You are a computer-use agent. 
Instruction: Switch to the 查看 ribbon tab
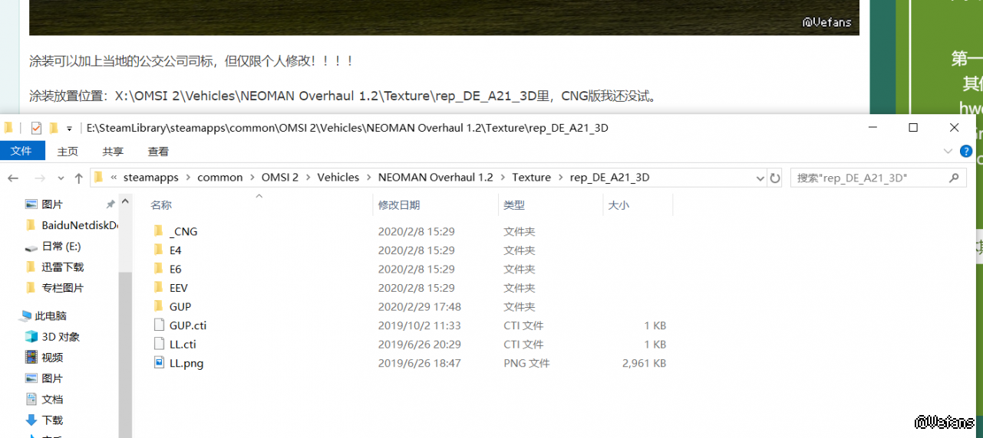click(x=158, y=152)
